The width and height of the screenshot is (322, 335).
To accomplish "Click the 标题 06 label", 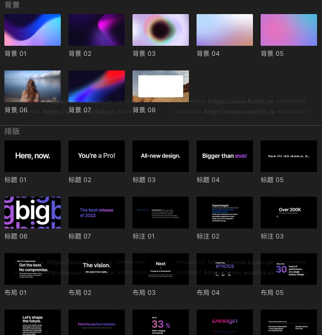I will (x=16, y=236).
